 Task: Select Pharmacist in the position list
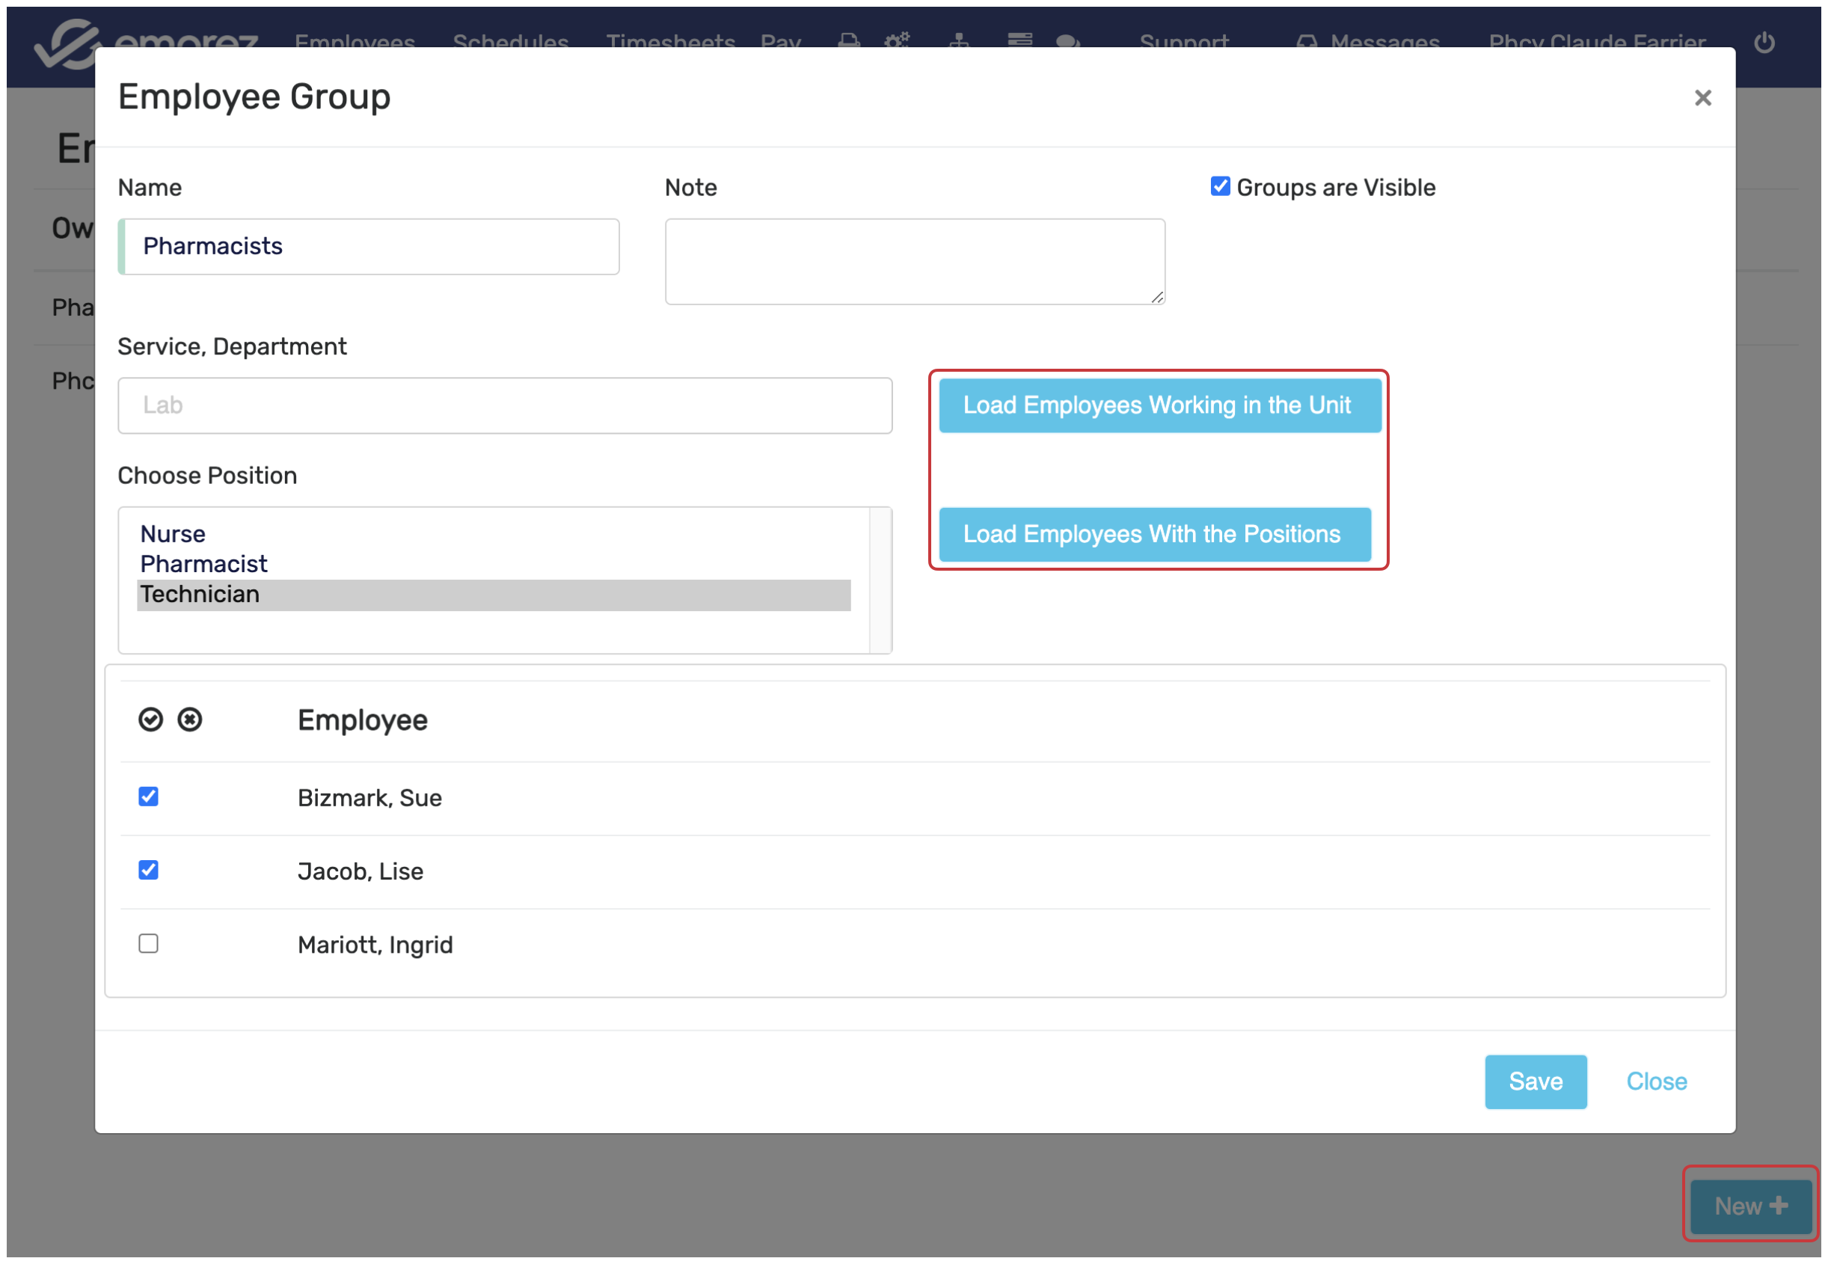(204, 564)
